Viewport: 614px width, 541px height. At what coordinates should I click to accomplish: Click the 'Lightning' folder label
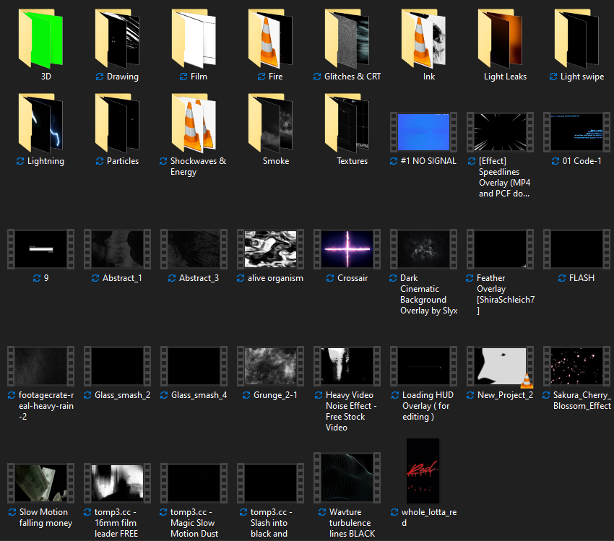click(46, 161)
